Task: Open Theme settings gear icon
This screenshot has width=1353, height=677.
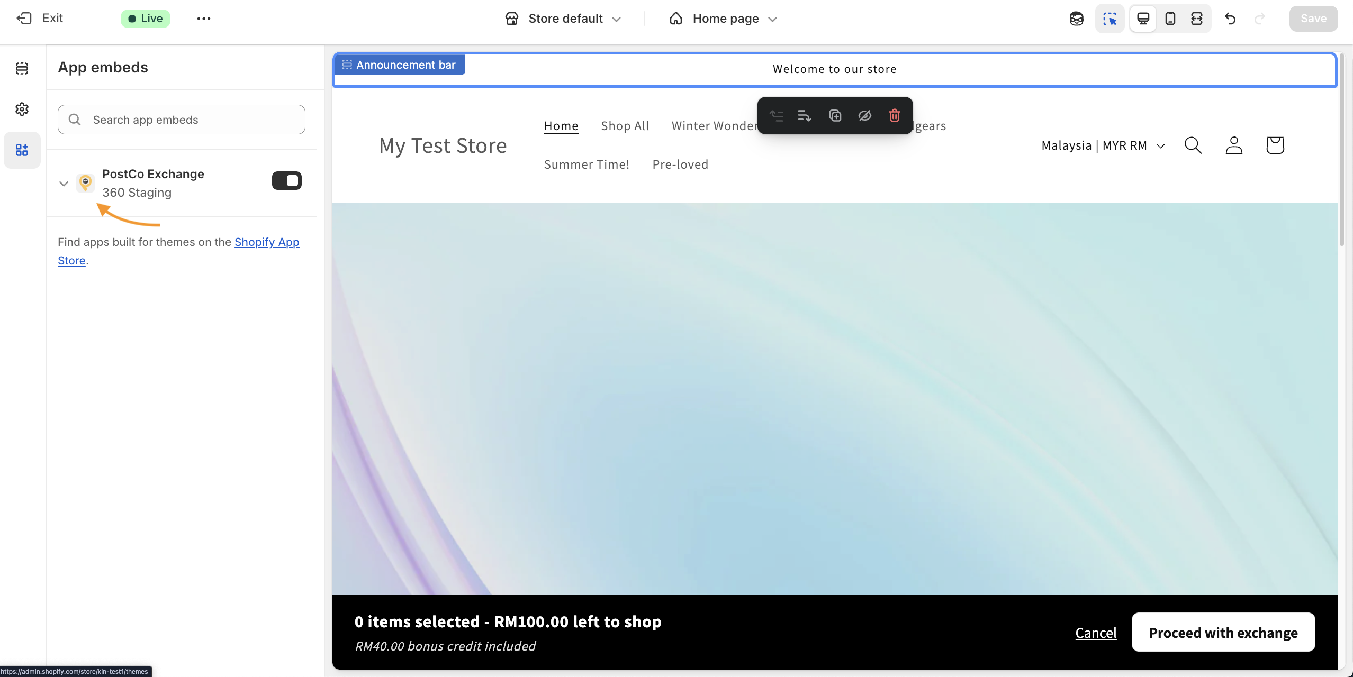Action: point(22,109)
